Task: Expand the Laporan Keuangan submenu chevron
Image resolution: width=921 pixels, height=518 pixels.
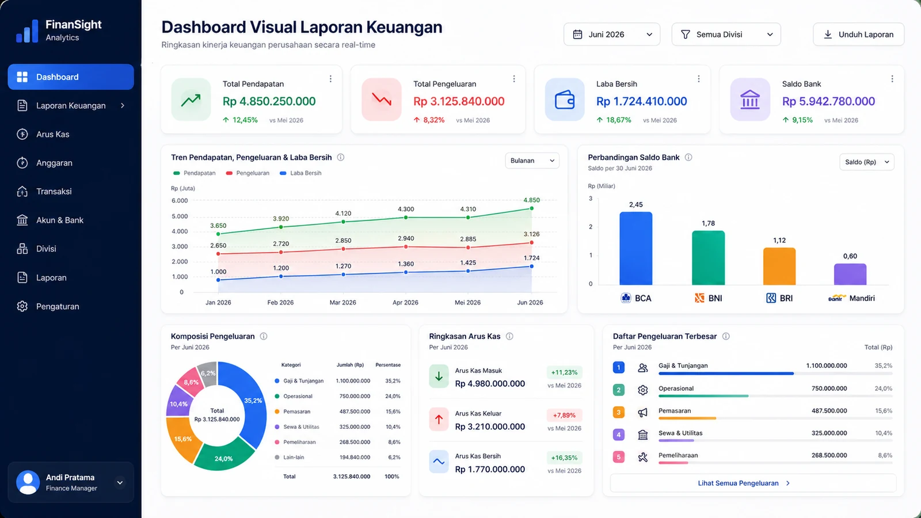Action: click(123, 105)
